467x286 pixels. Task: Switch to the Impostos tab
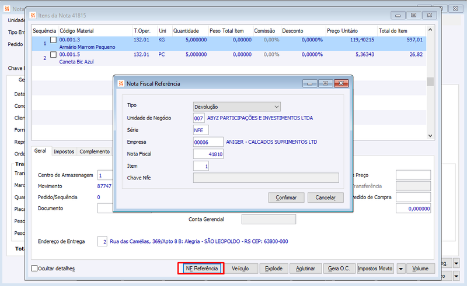coord(64,151)
